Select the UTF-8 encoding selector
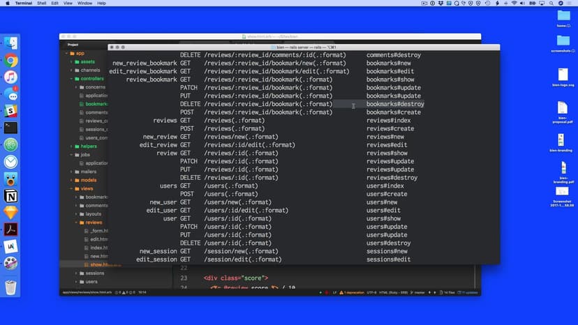Screen dimensions: 578x325 point(371,292)
